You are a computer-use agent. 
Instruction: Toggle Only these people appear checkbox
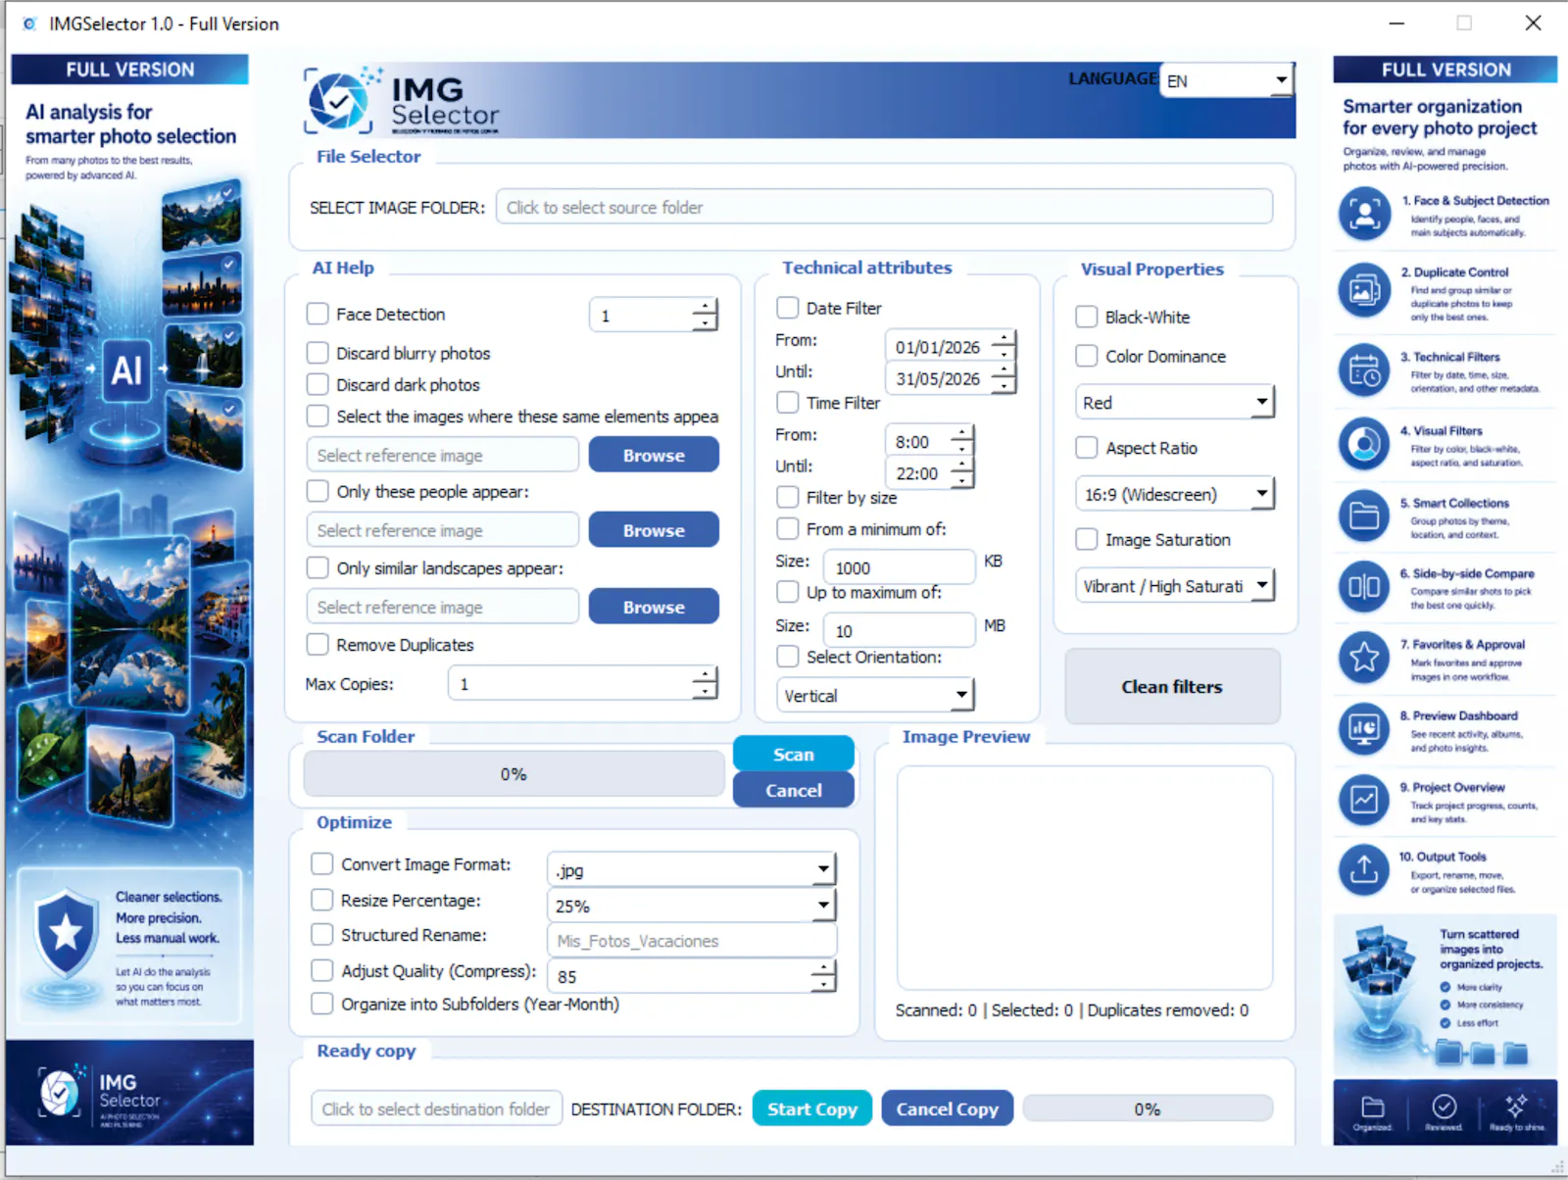(x=318, y=491)
